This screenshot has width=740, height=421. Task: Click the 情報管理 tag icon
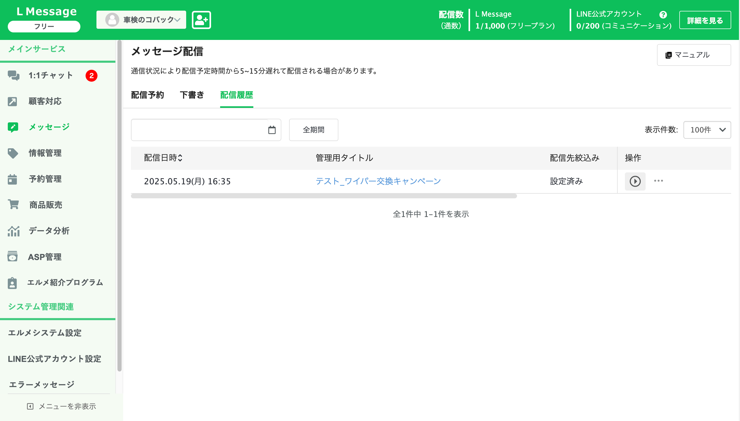click(x=13, y=153)
